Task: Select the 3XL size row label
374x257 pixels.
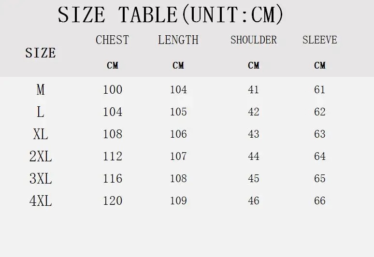Action: click(41, 178)
